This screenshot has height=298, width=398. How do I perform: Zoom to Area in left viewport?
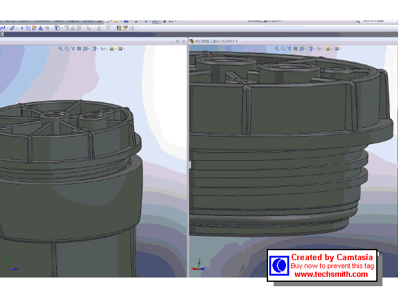[67, 48]
